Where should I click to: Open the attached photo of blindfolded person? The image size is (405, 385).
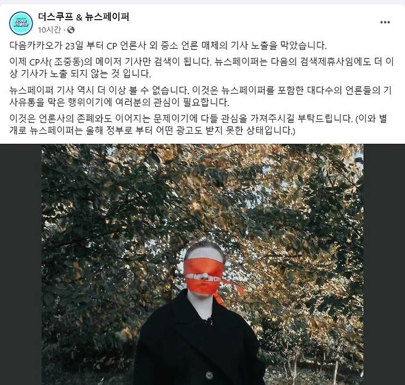(x=202, y=264)
